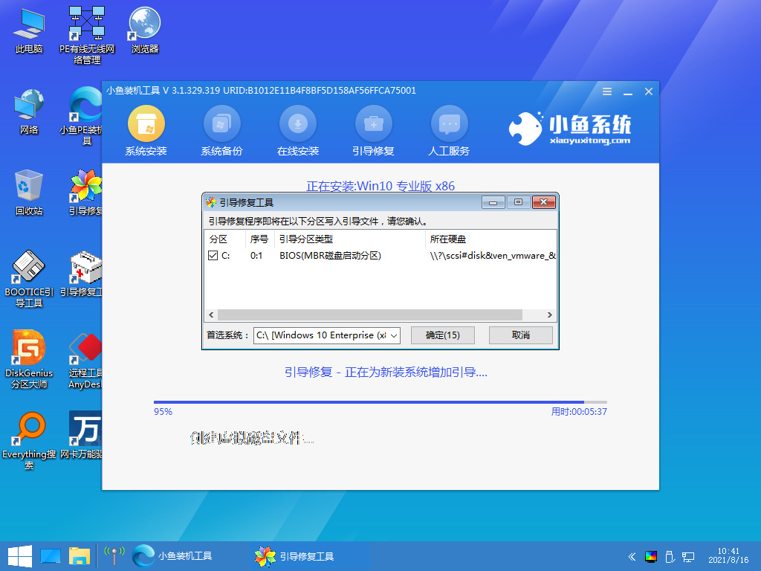
Task: Click the 小鱼系统 fish logo
Action: (525, 128)
